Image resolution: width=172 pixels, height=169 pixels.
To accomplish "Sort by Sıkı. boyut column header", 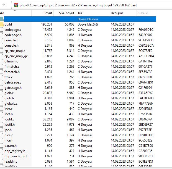I will tap(65, 13).
